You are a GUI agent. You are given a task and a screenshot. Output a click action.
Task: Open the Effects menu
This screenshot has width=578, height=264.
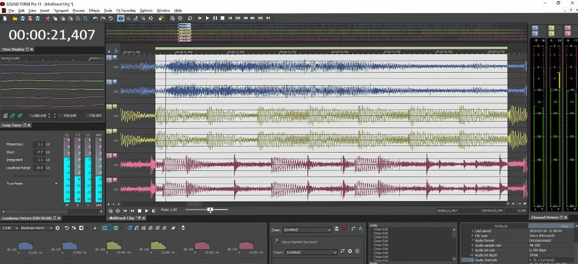pos(94,10)
